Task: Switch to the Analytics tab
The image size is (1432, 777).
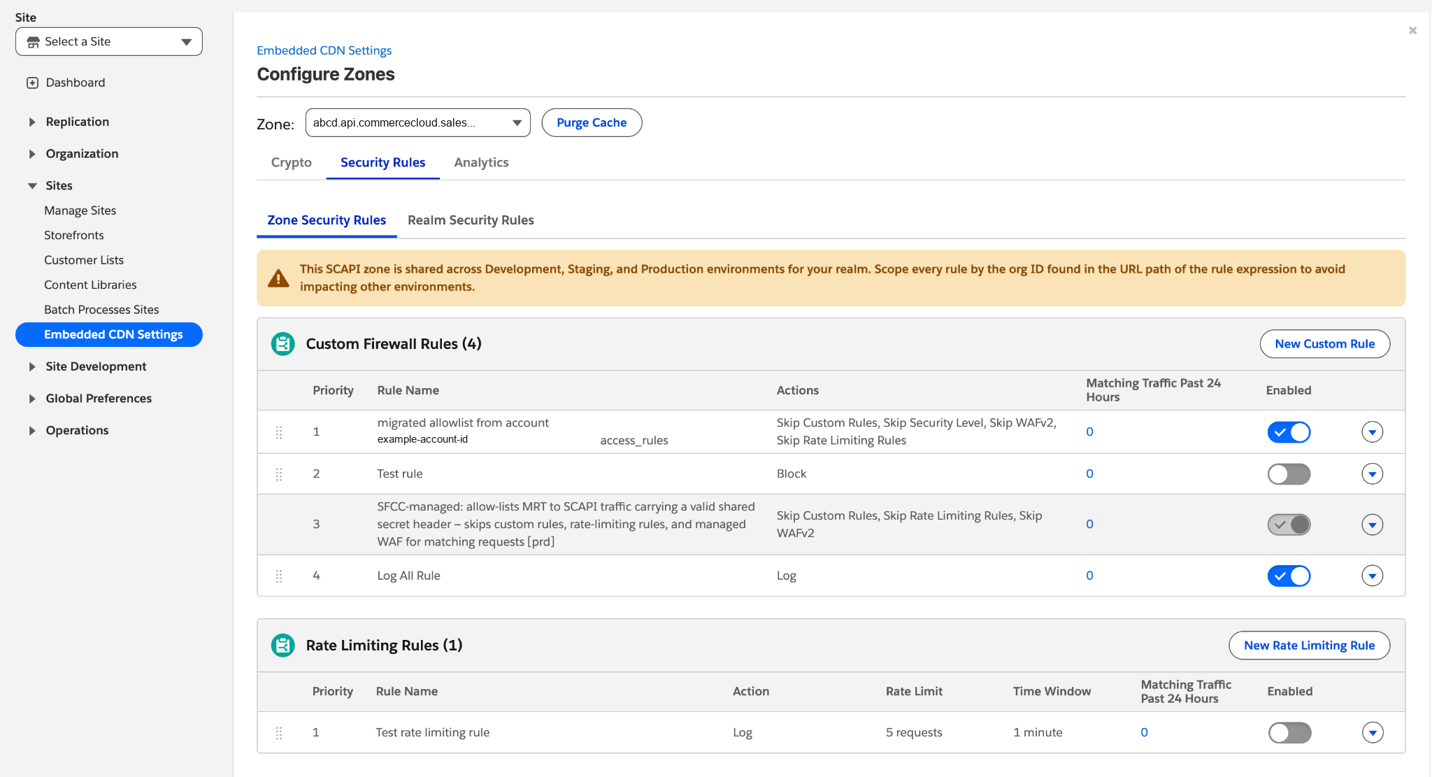Action: pos(481,162)
